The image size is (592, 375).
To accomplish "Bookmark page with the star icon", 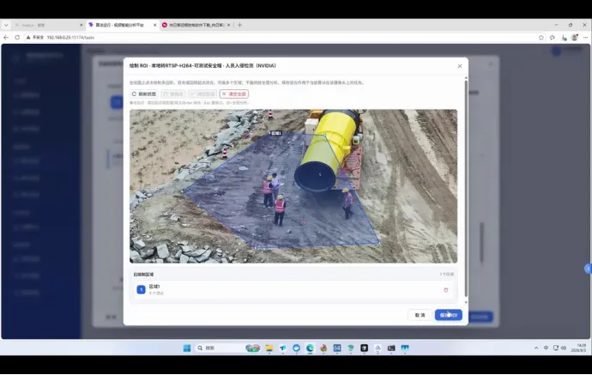I will tap(541, 38).
